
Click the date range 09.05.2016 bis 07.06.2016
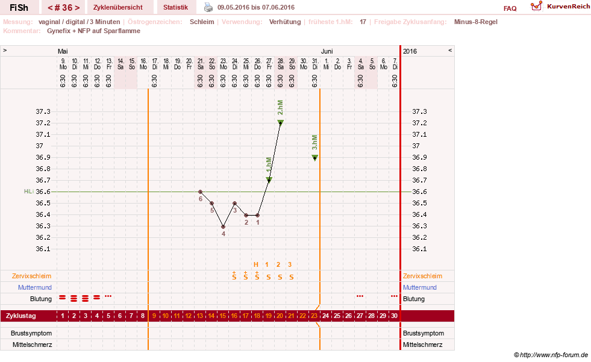coord(256,7)
